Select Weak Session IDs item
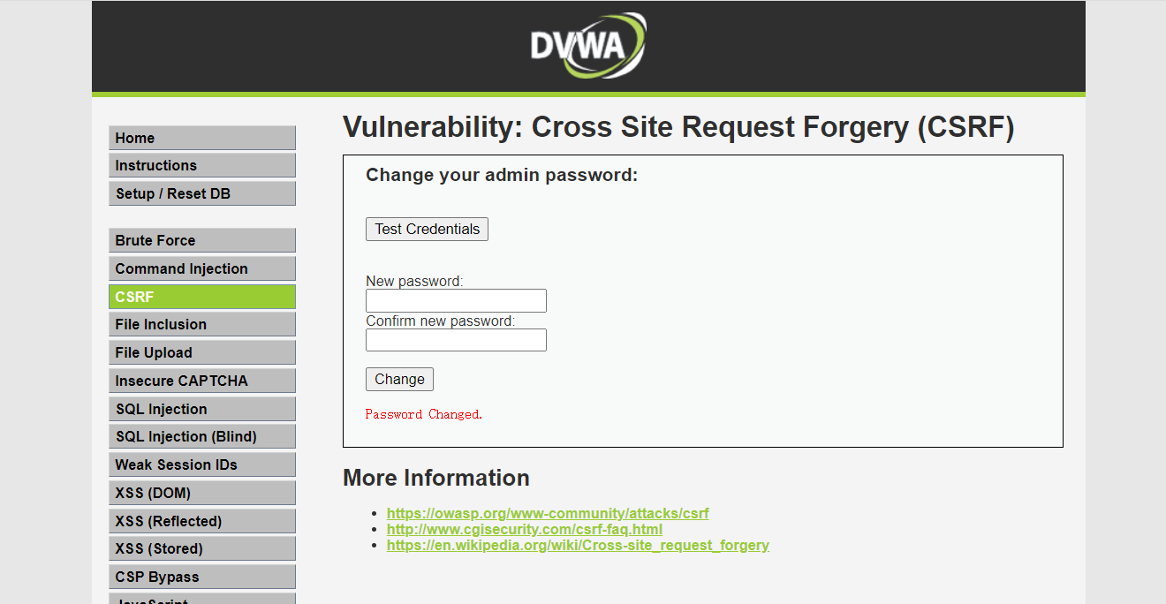The image size is (1166, 604). [201, 464]
